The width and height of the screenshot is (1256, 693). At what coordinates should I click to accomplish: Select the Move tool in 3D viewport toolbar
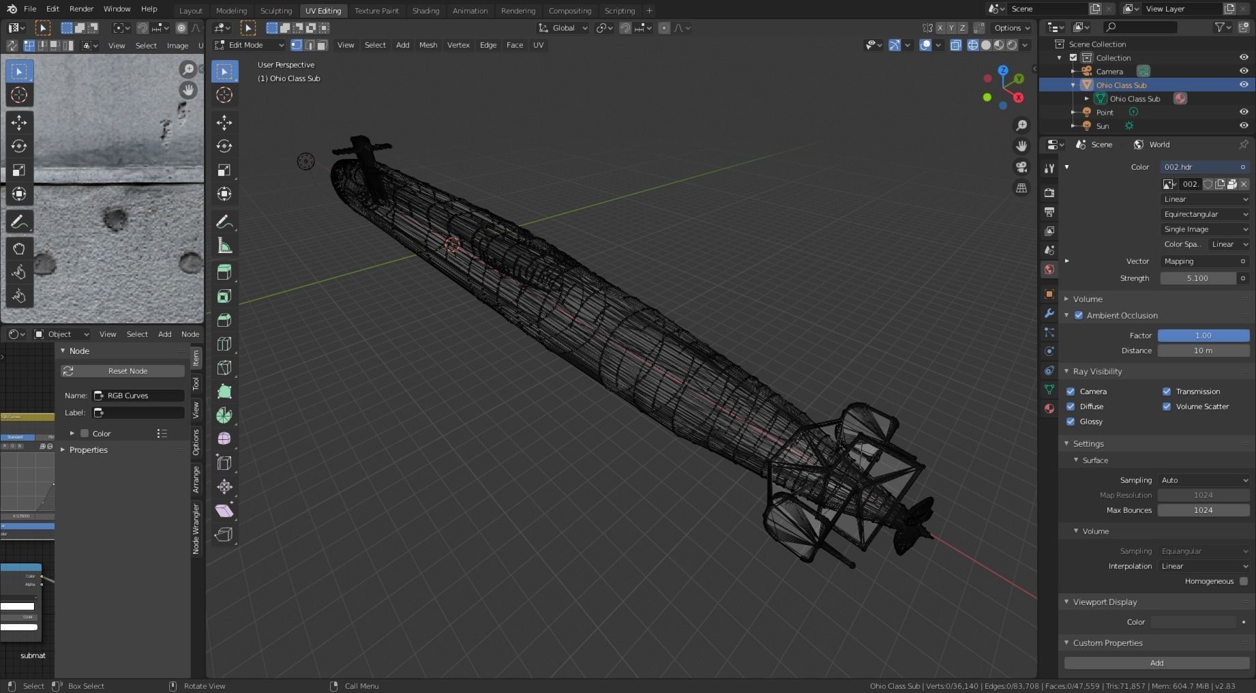[224, 122]
